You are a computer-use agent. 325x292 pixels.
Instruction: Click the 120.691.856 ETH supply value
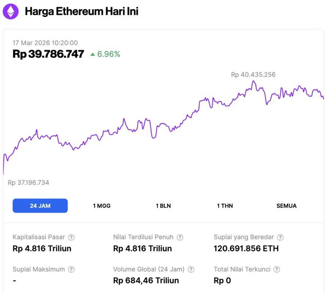(246, 249)
